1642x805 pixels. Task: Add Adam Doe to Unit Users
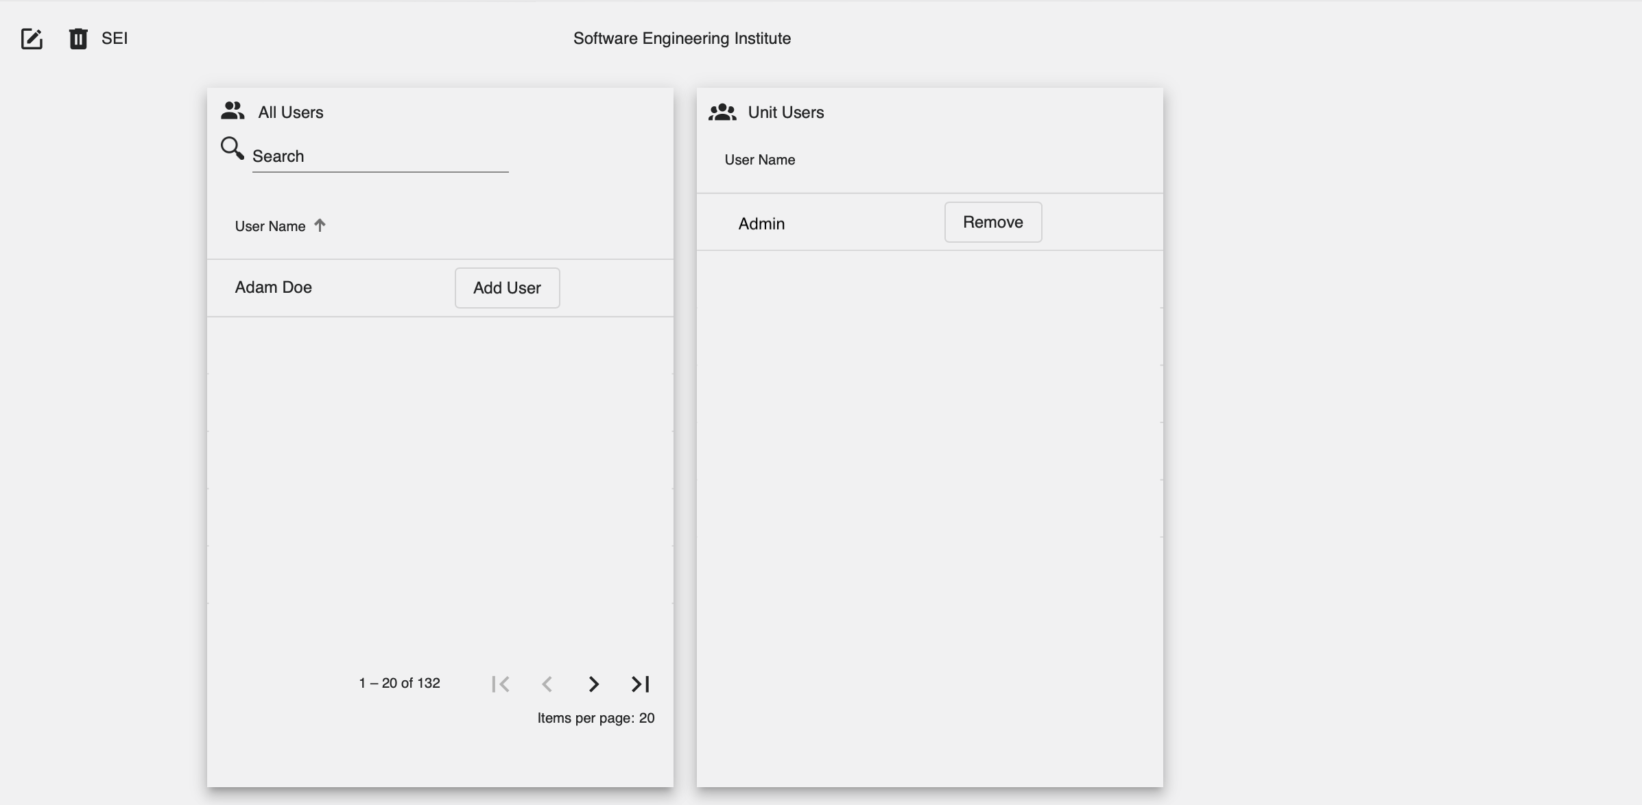coord(506,288)
